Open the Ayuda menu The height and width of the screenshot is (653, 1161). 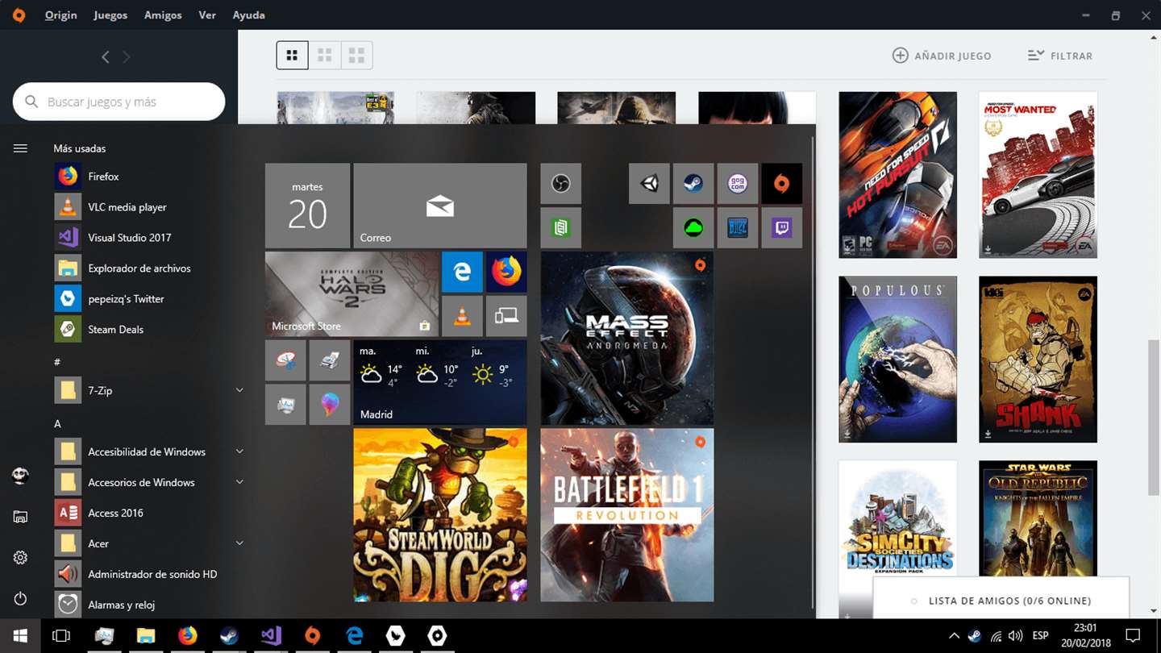click(x=248, y=15)
